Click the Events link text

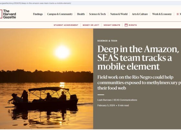[x=133, y=25]
